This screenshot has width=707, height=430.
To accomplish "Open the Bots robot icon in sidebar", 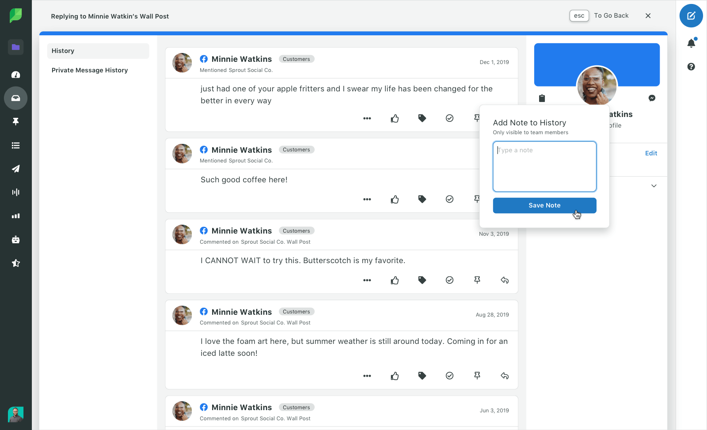I will 16,240.
